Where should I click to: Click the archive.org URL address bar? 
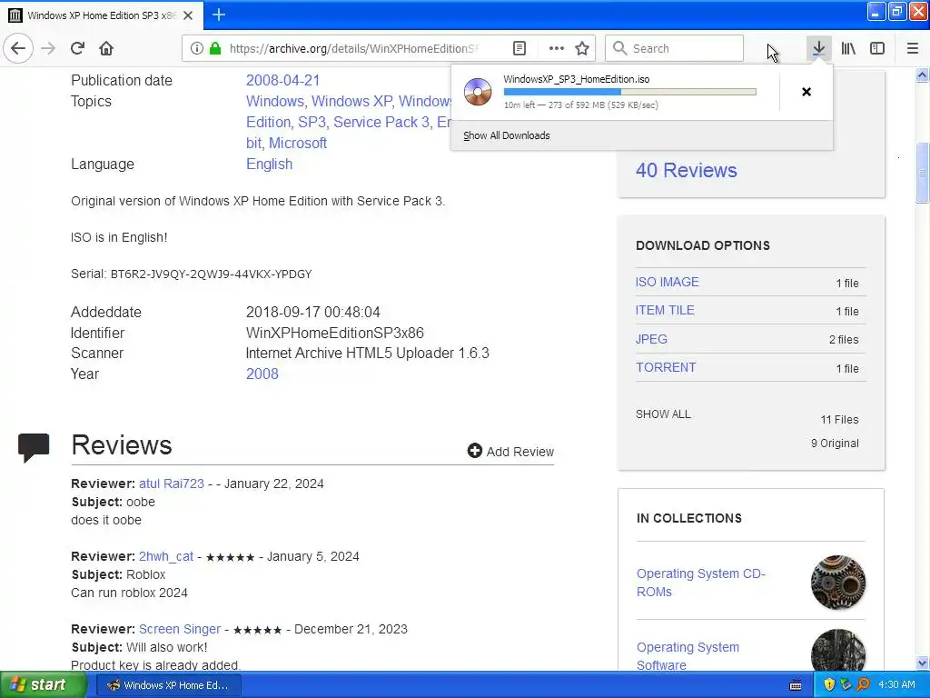point(354,49)
